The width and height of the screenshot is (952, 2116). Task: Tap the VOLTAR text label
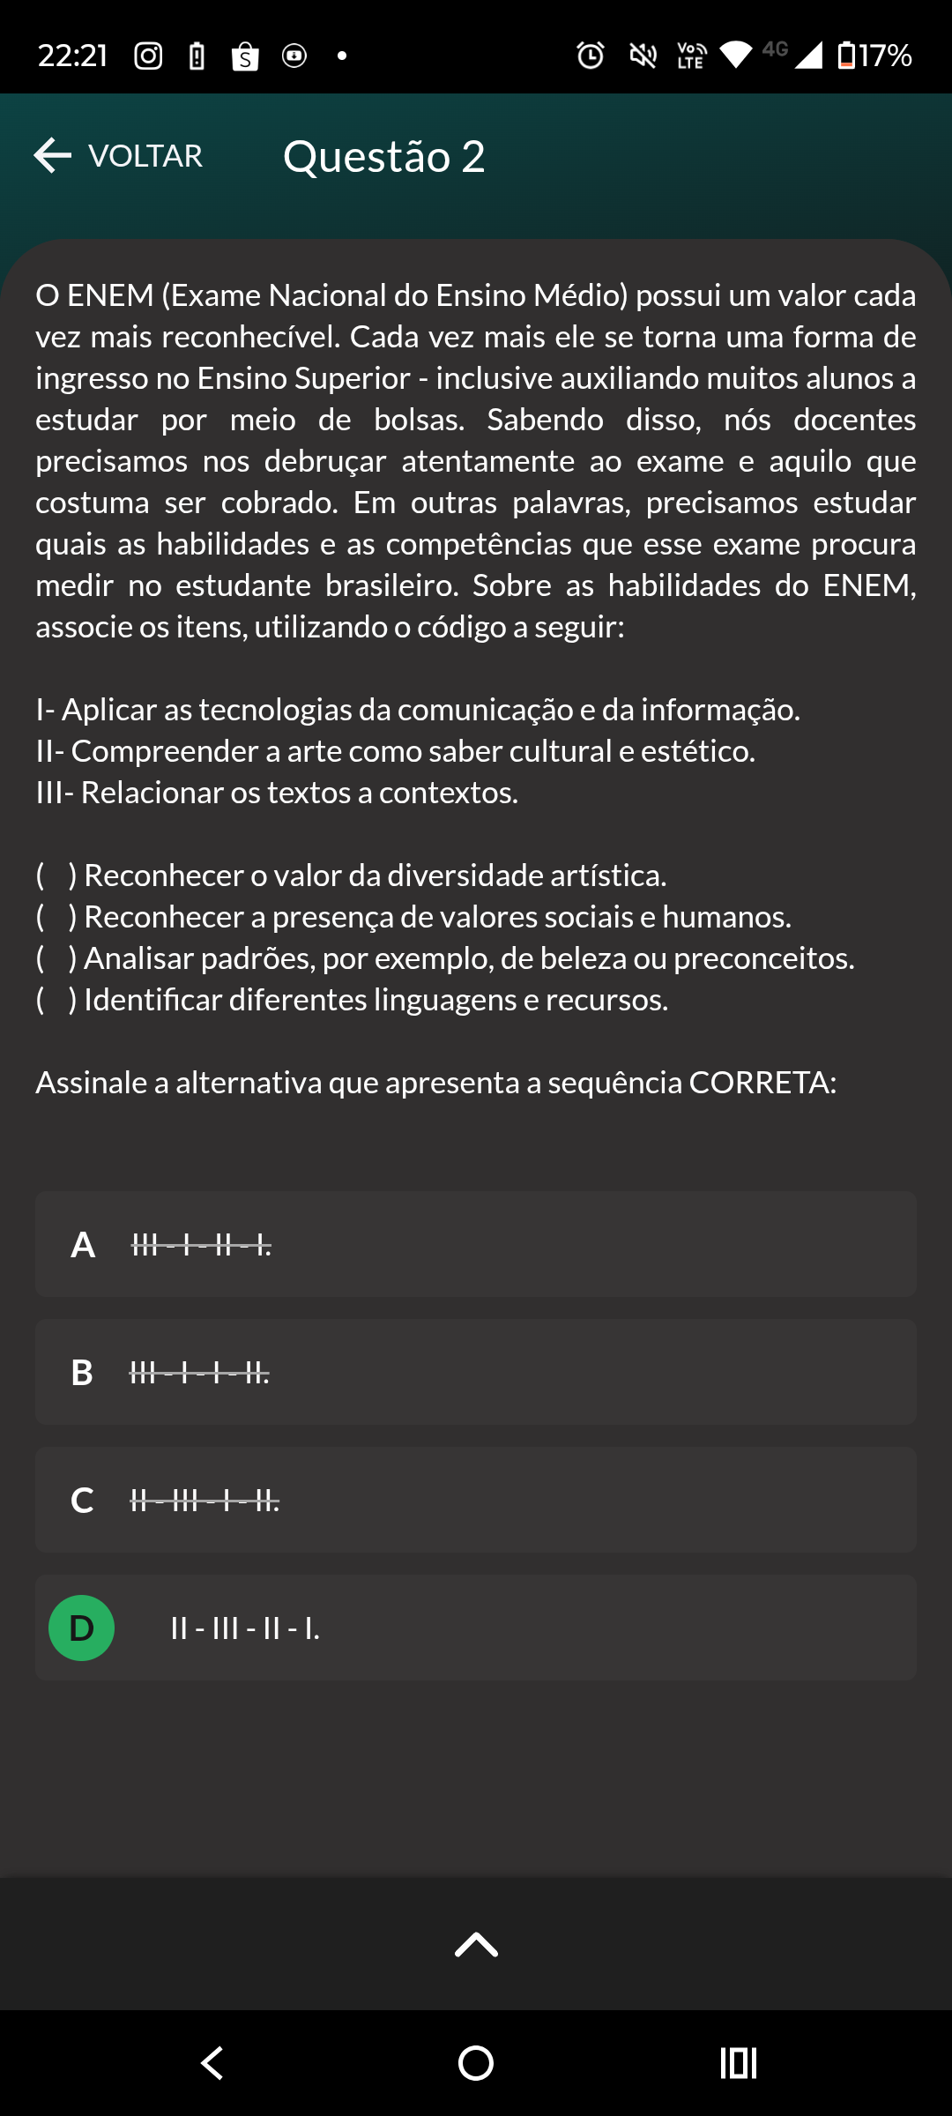pyautogui.click(x=145, y=156)
